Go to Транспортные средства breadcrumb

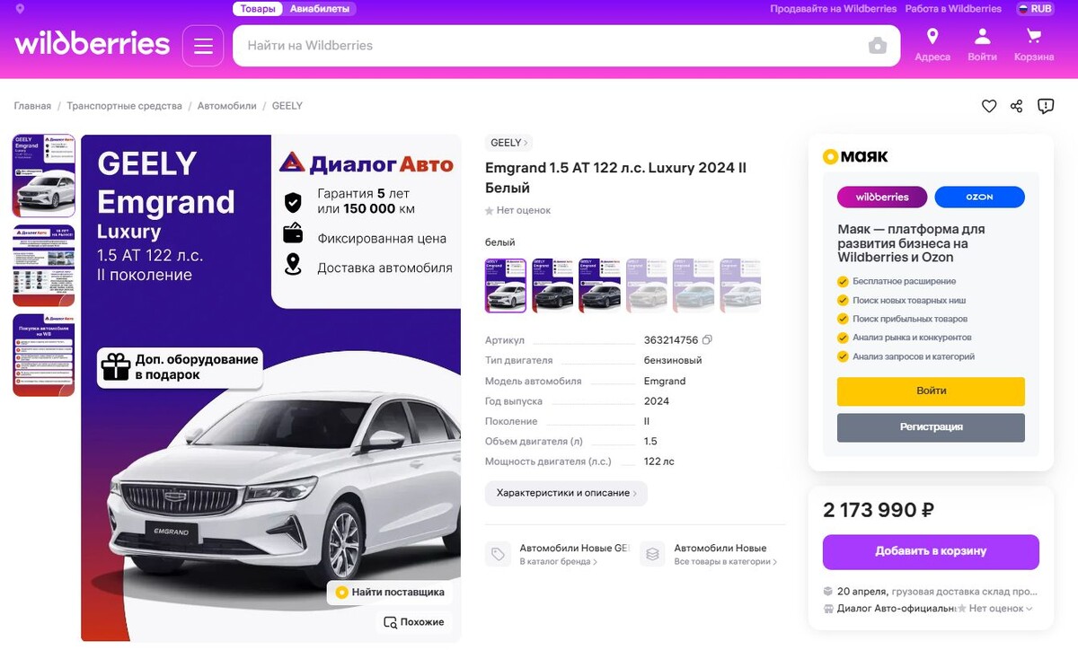[x=124, y=106]
